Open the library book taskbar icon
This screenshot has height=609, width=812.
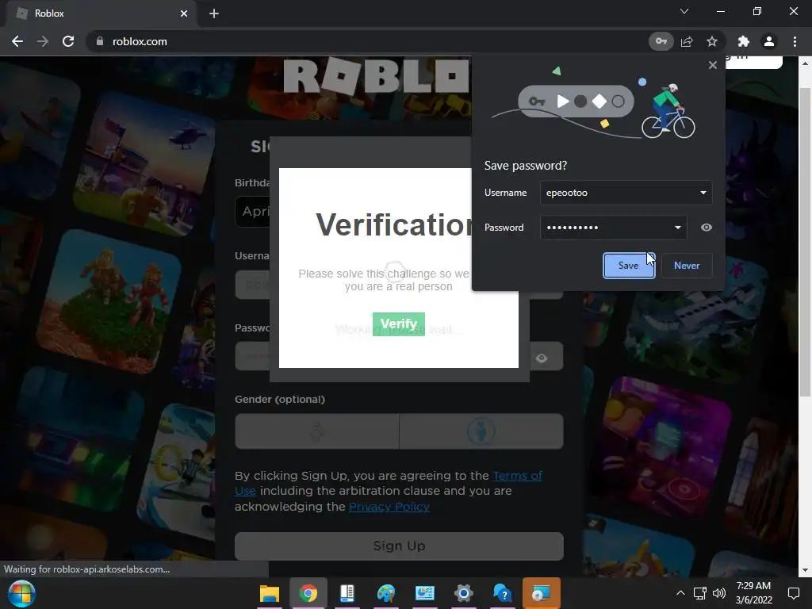(x=347, y=593)
